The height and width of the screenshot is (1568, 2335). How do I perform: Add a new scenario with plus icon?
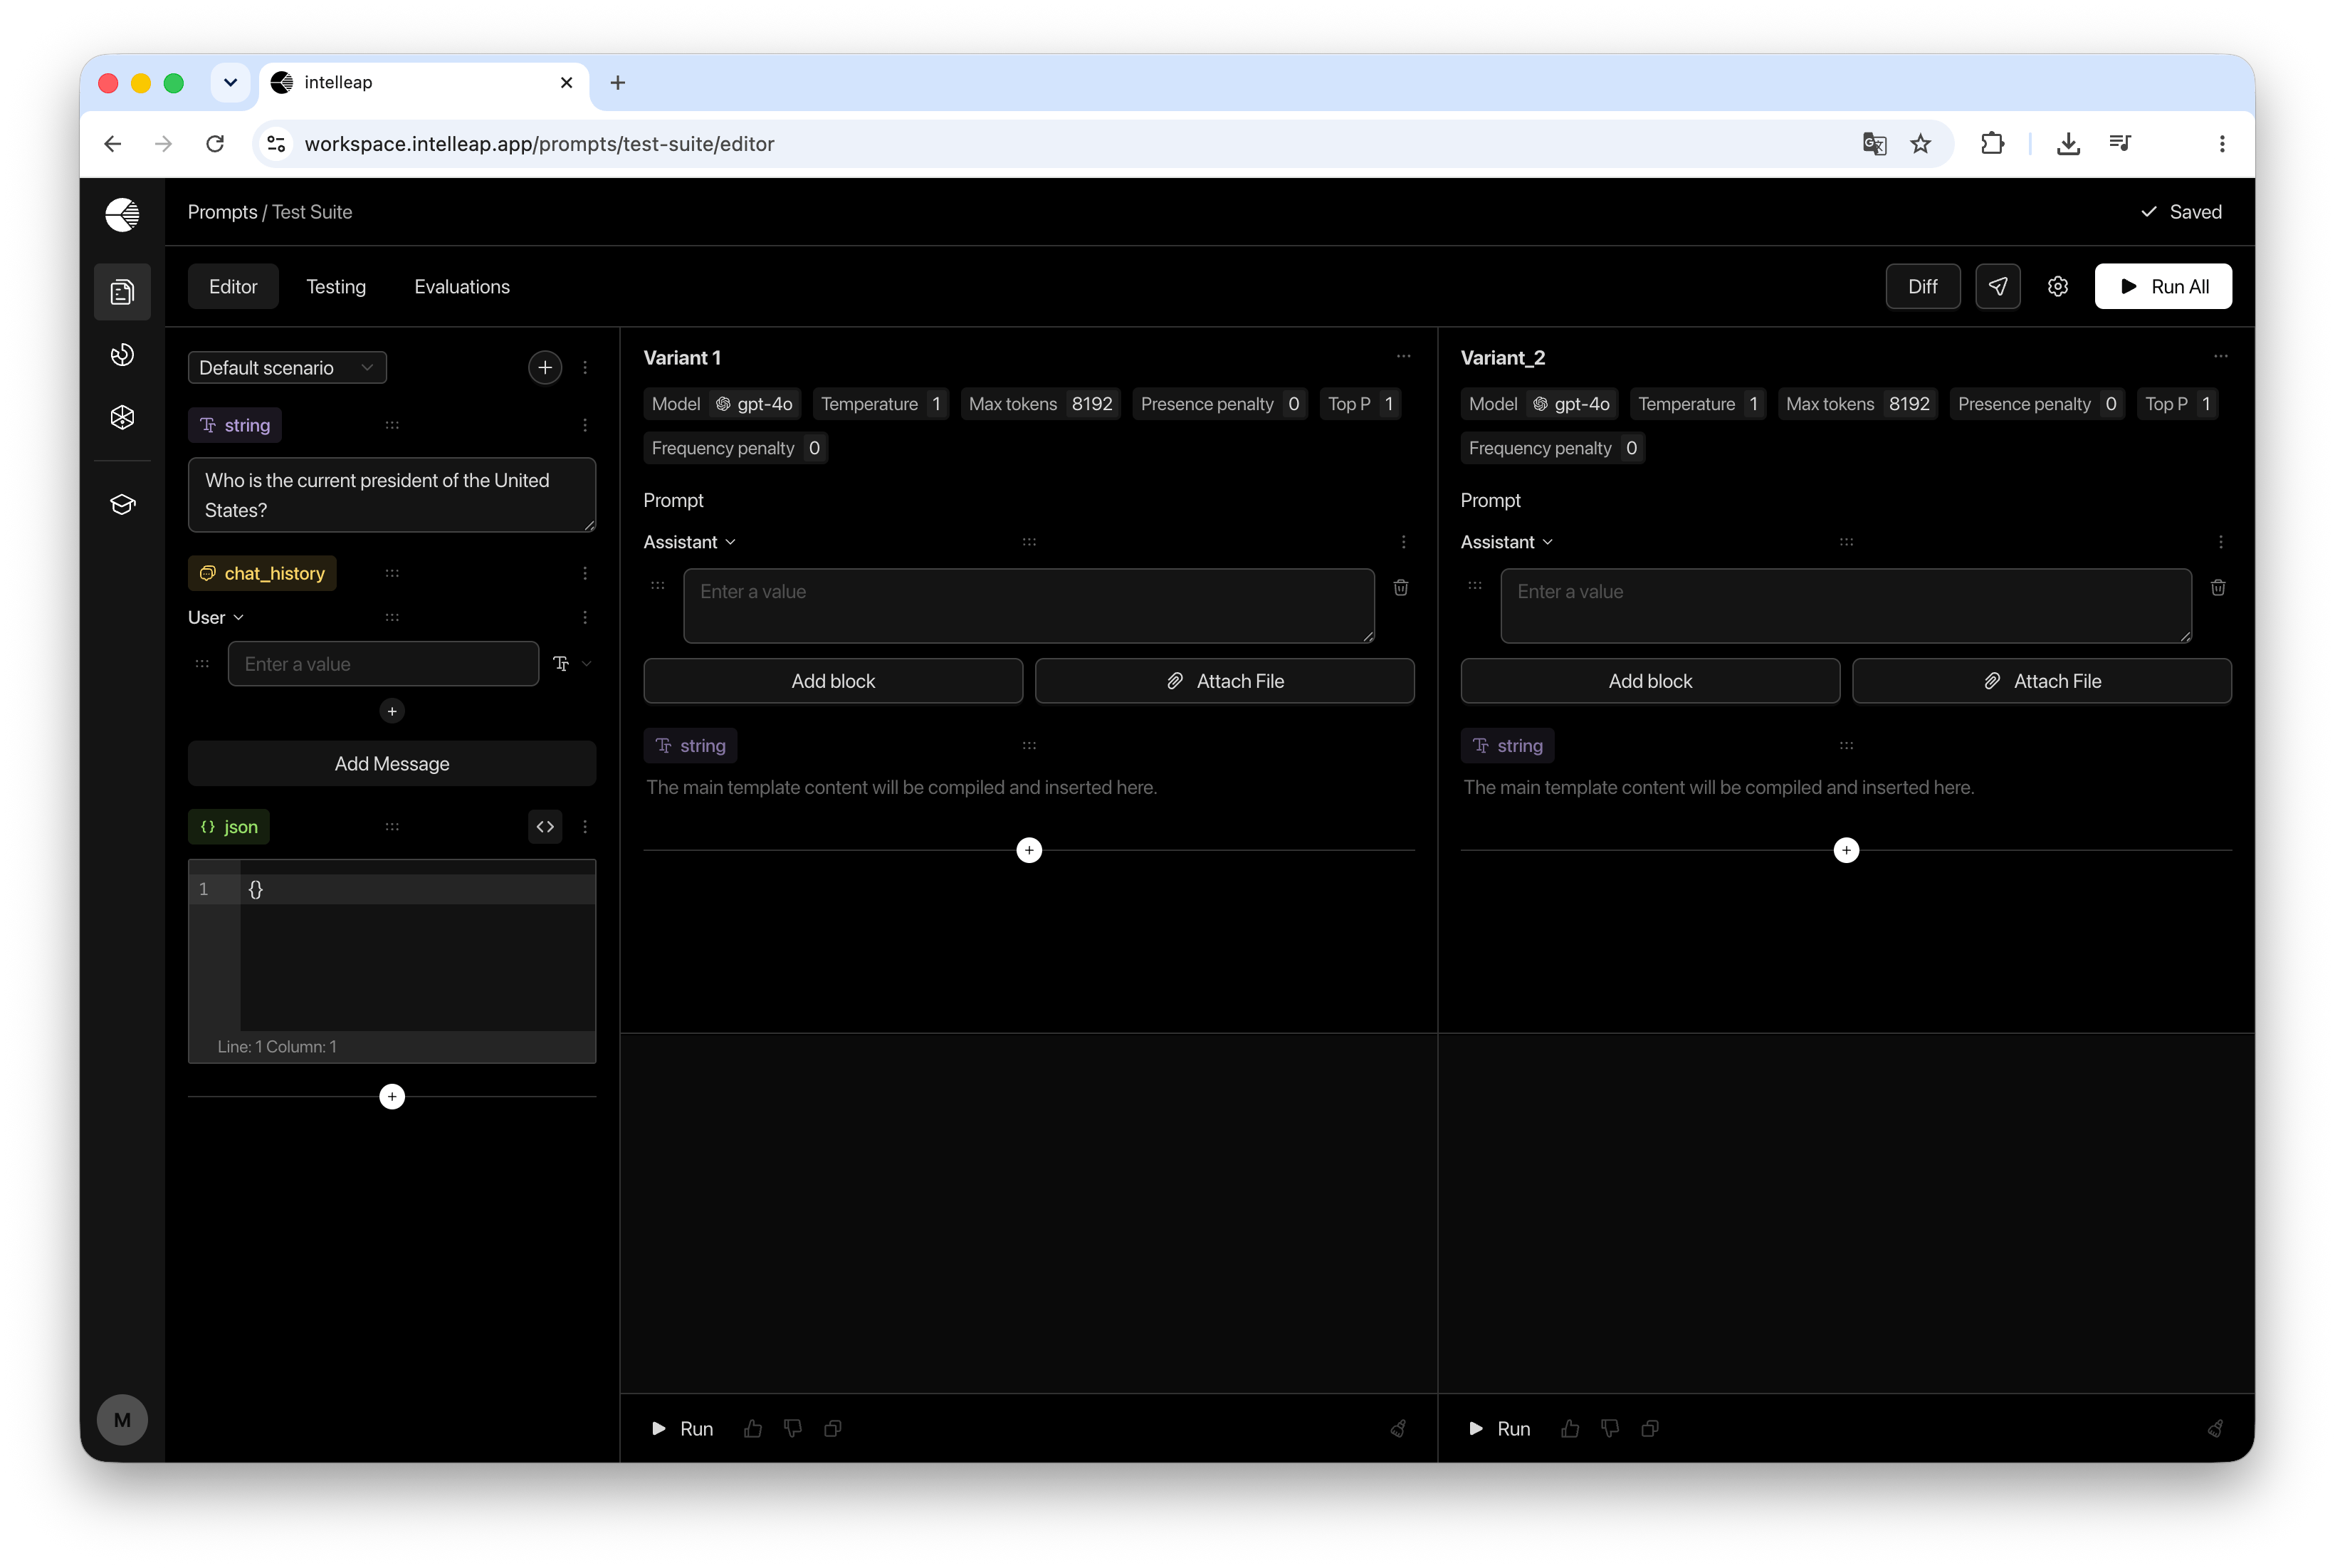tap(545, 368)
